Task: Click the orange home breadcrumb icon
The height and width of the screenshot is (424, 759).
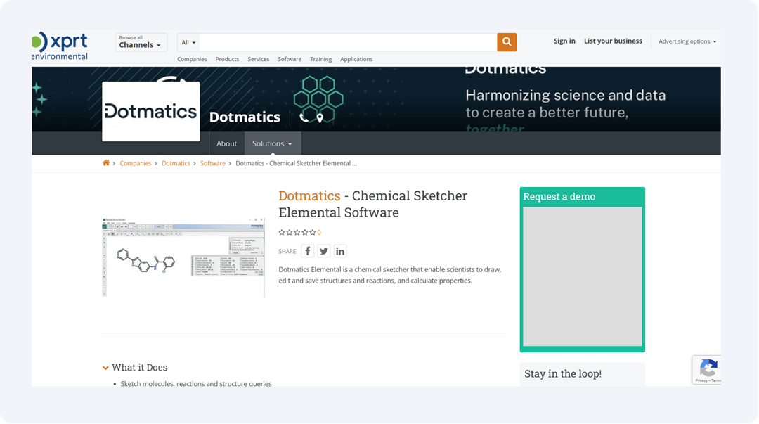Action: point(106,163)
